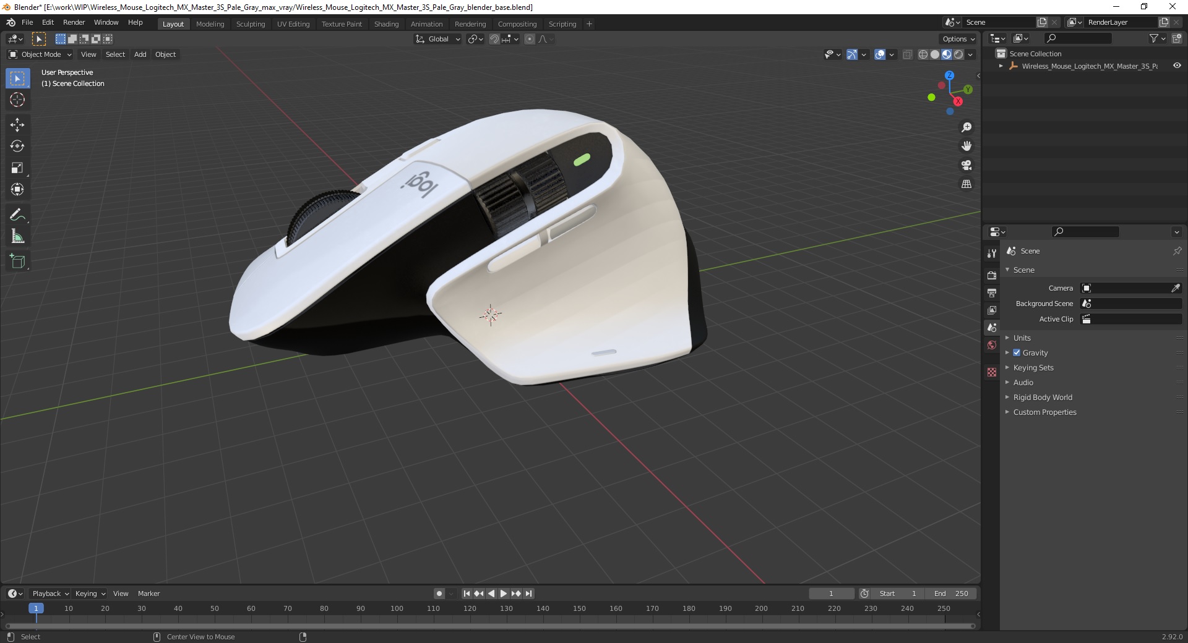The width and height of the screenshot is (1188, 643).
Task: Switch orthographic/perspective grid icon
Action: 966,184
